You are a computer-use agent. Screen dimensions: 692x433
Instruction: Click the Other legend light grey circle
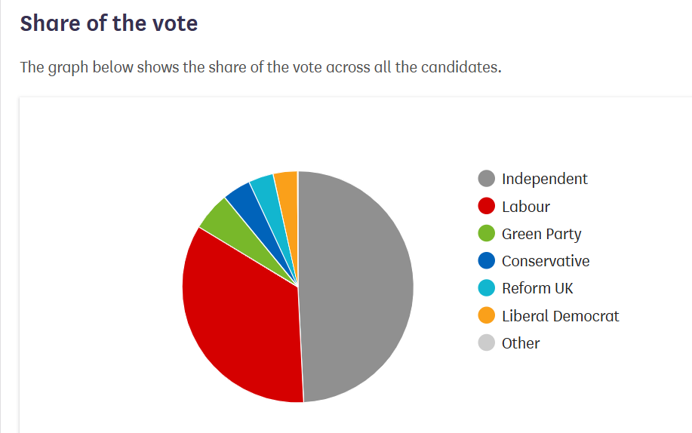tap(487, 342)
